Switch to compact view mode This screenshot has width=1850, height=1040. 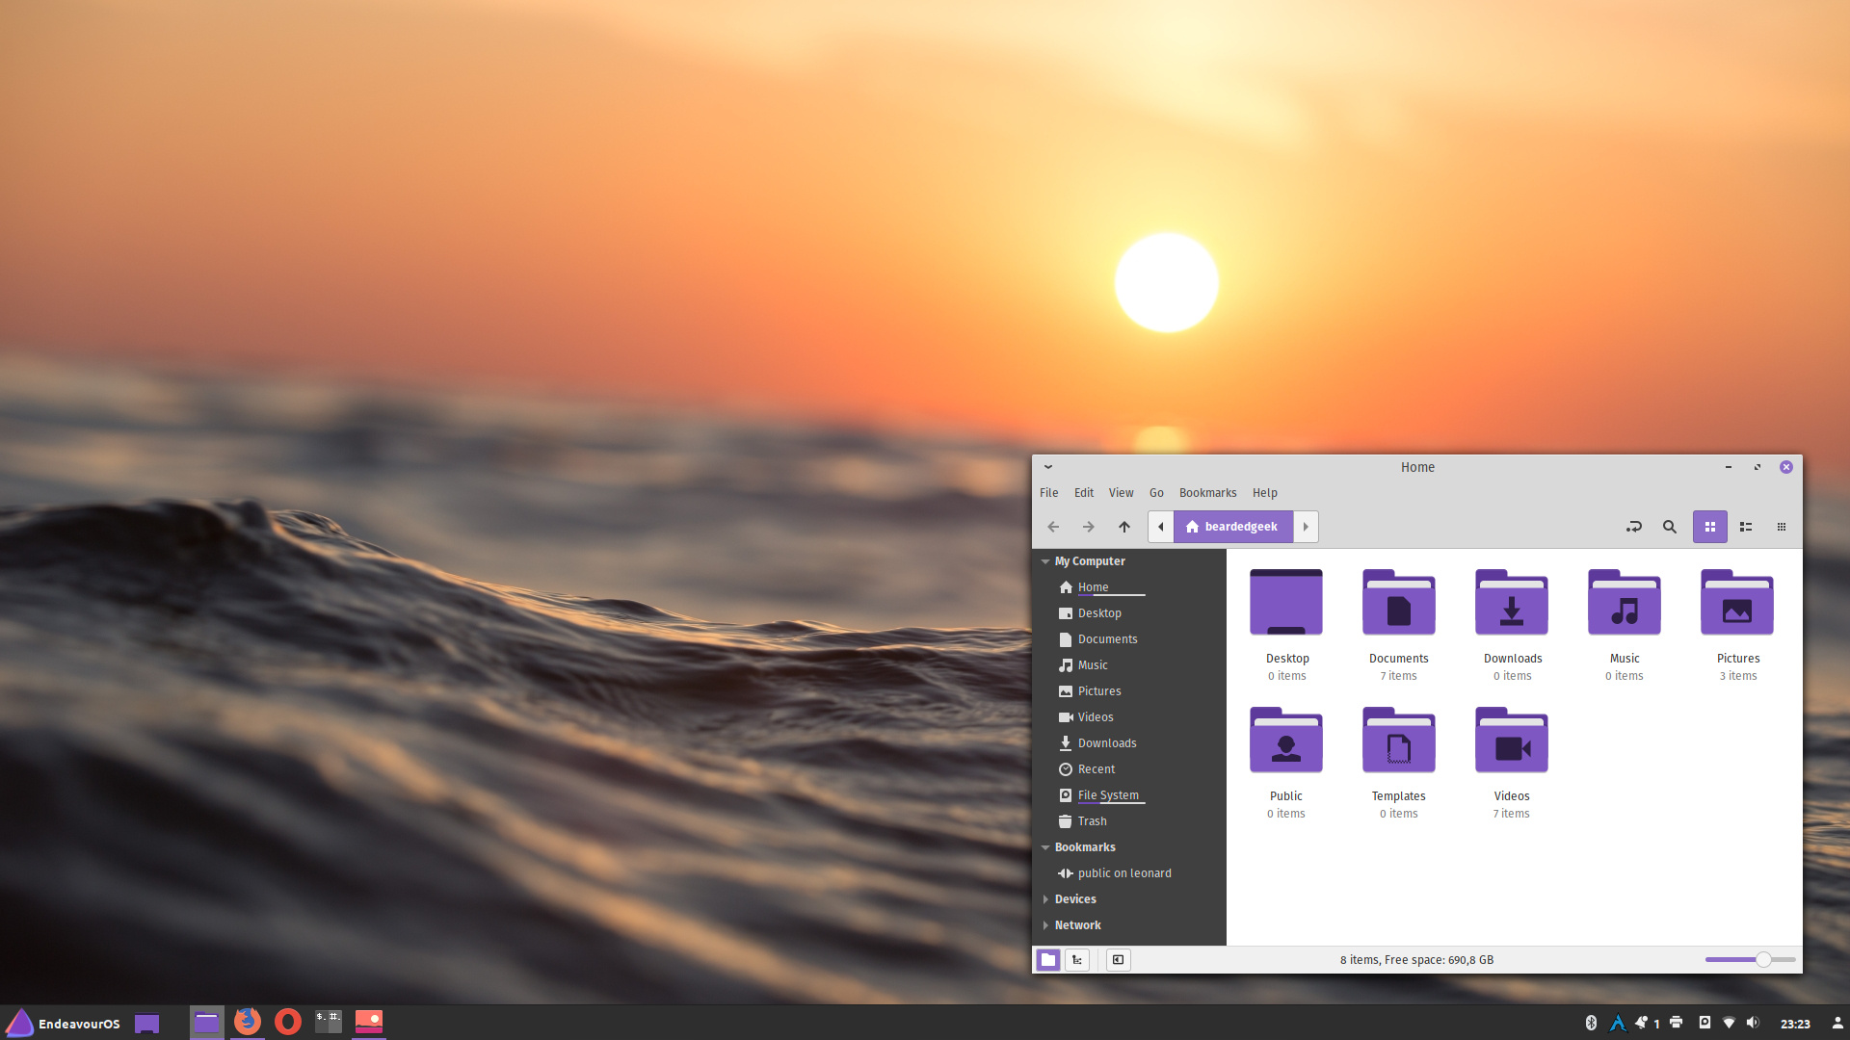[x=1781, y=527]
